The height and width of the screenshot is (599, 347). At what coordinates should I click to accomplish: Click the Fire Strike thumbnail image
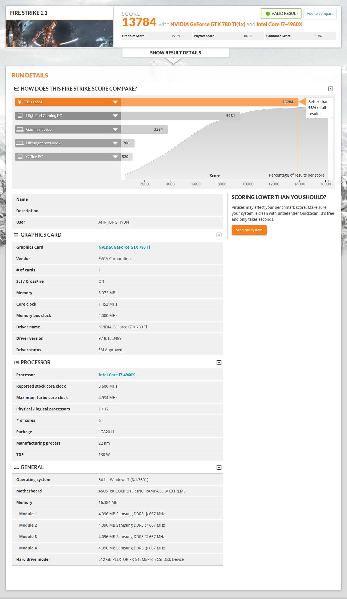point(59,34)
